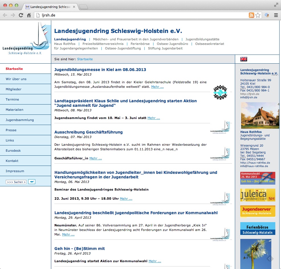
Task: Click the Kommunalwahl 26. Mai banner
Action: (258, 178)
